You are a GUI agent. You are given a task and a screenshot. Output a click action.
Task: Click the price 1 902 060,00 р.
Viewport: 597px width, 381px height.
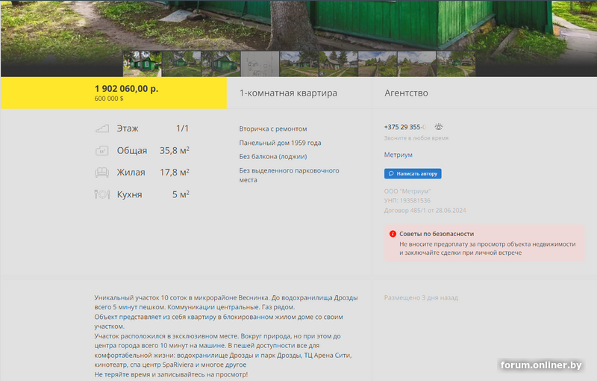pyautogui.click(x=126, y=88)
